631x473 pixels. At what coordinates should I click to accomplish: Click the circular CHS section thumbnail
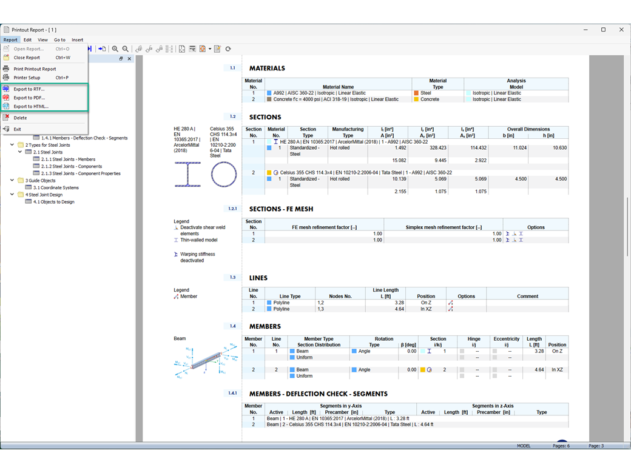pos(224,175)
